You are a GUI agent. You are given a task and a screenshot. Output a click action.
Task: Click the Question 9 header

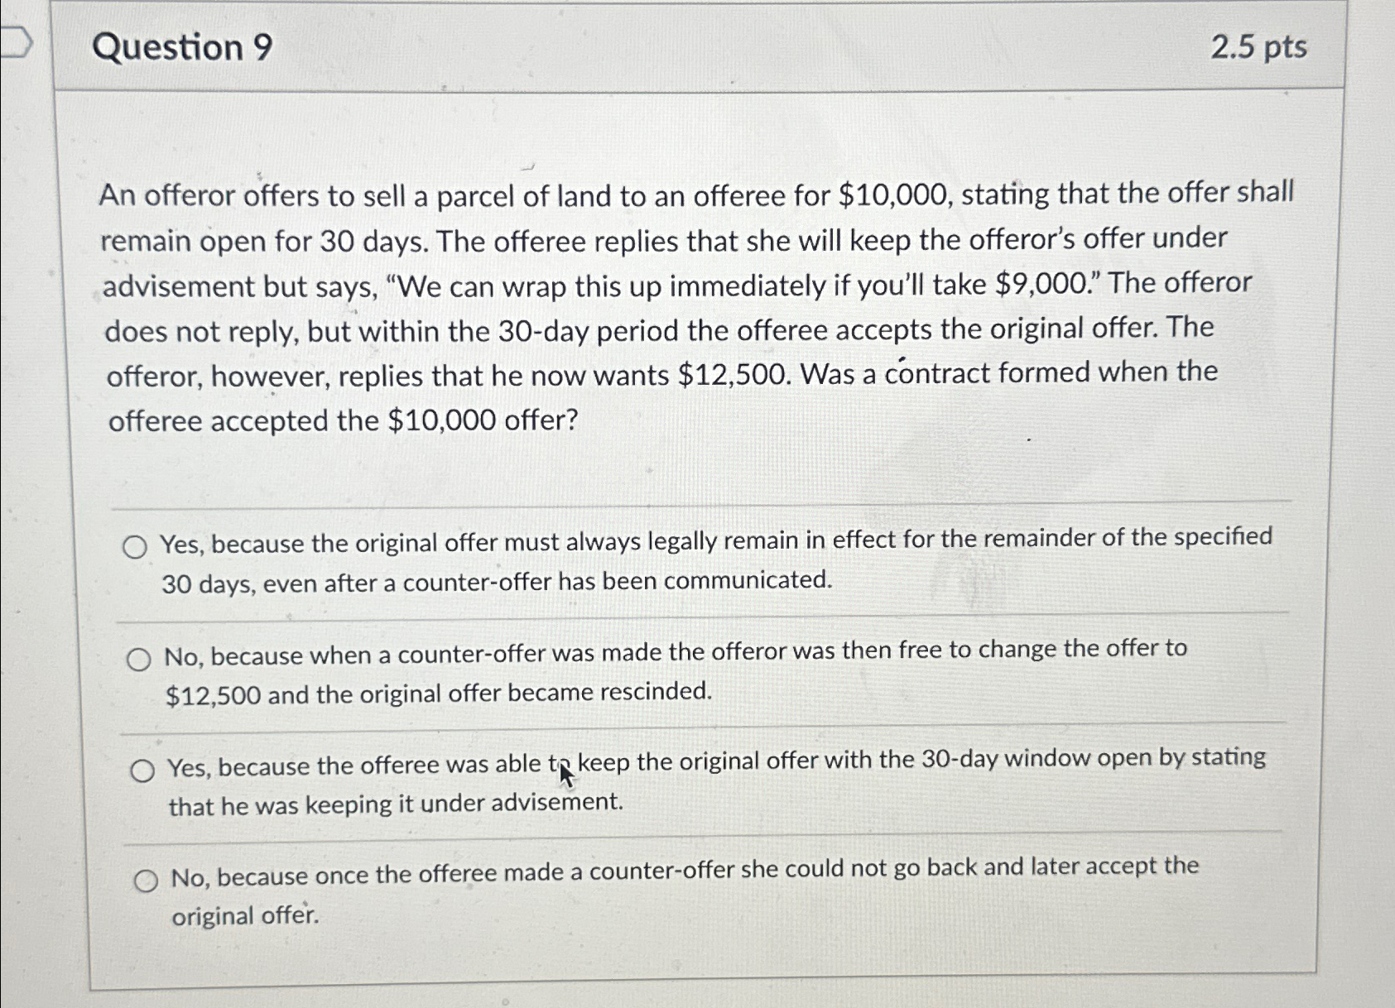[x=183, y=49]
